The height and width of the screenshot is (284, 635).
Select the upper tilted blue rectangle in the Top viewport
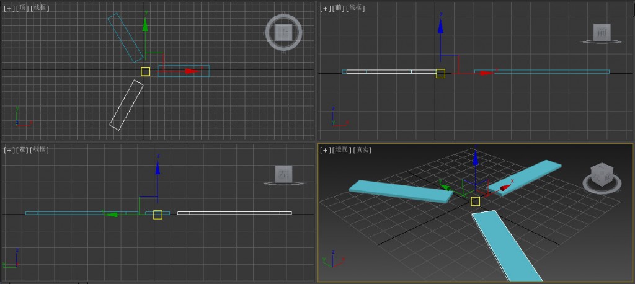tap(125, 37)
